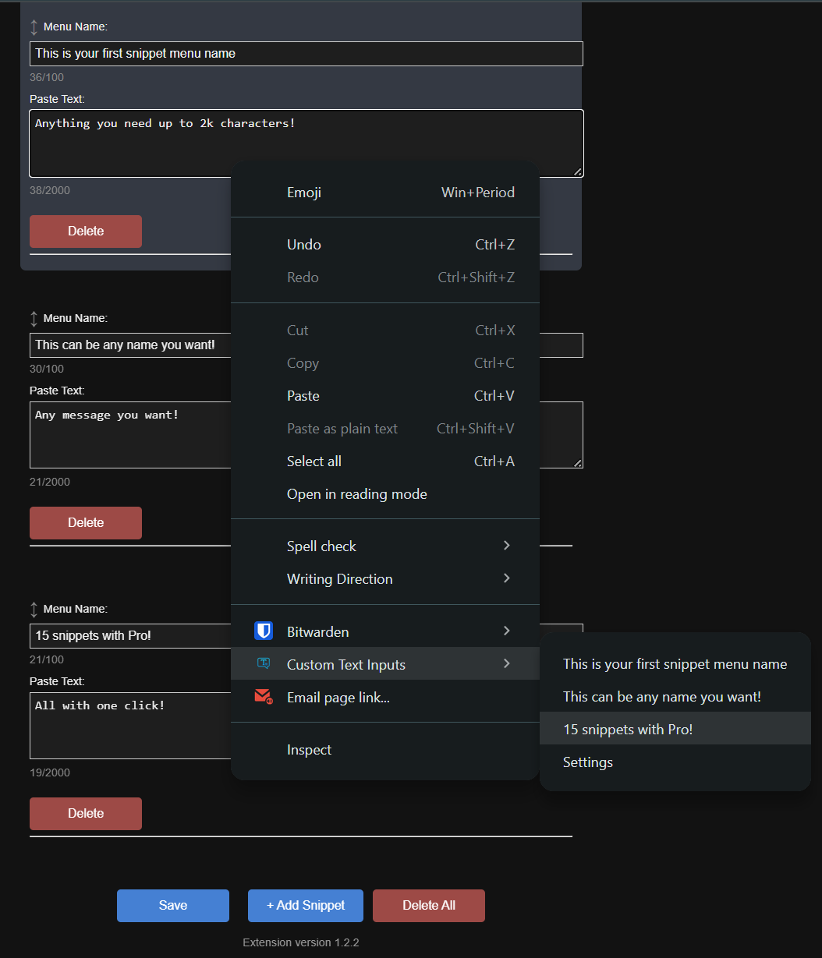Grab the resize grip of the second Paste Text box
The height and width of the screenshot is (958, 822).
click(578, 463)
